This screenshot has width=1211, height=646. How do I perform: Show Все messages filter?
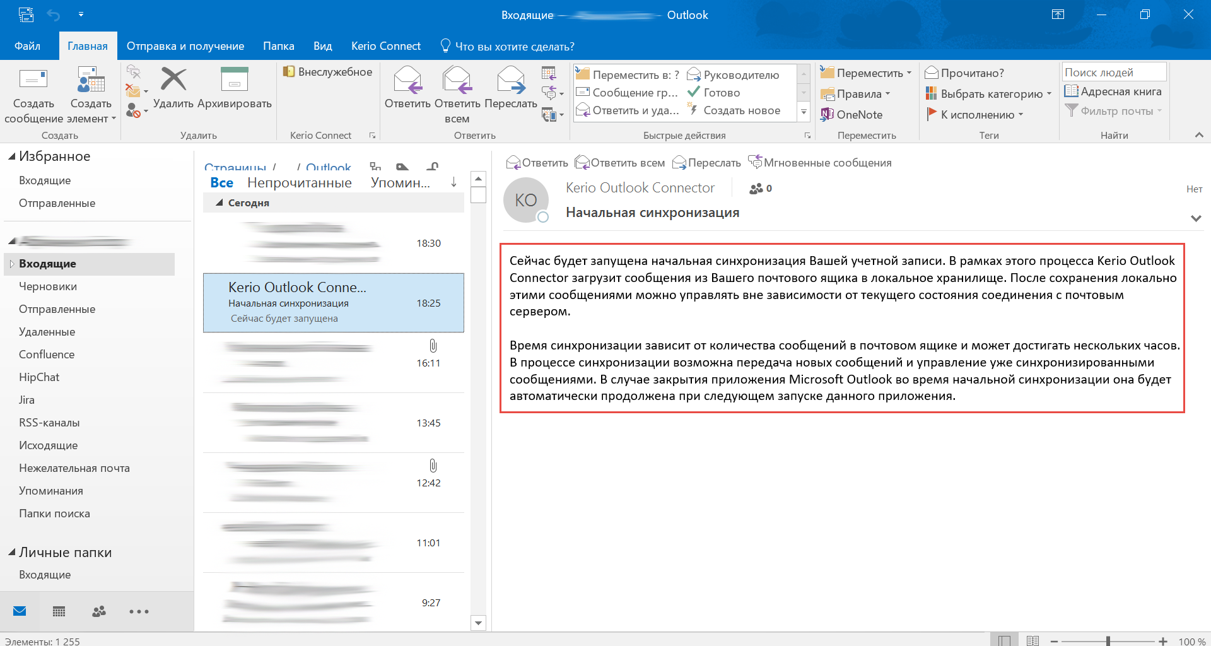222,183
